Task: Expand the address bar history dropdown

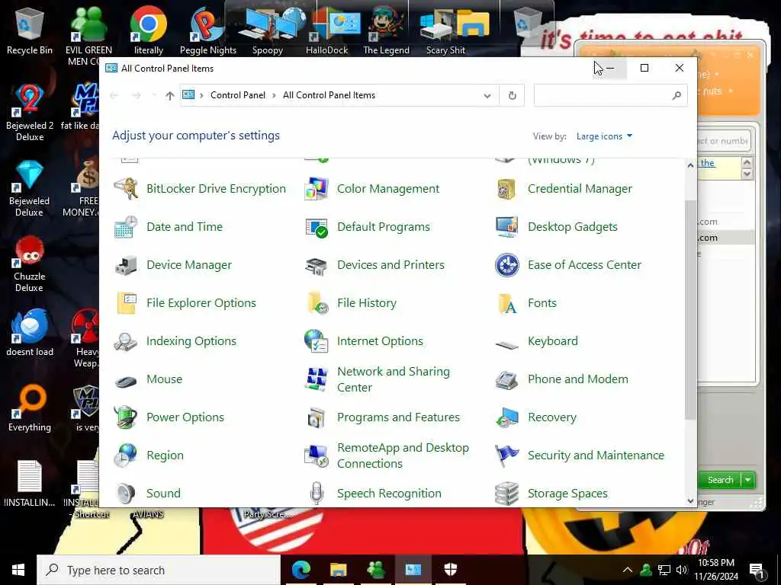Action: [x=487, y=95]
